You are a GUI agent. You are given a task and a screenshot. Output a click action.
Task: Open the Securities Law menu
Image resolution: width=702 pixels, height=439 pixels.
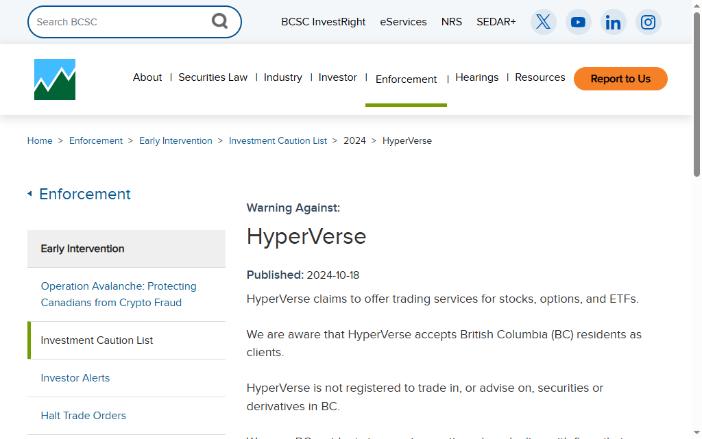pyautogui.click(x=213, y=77)
